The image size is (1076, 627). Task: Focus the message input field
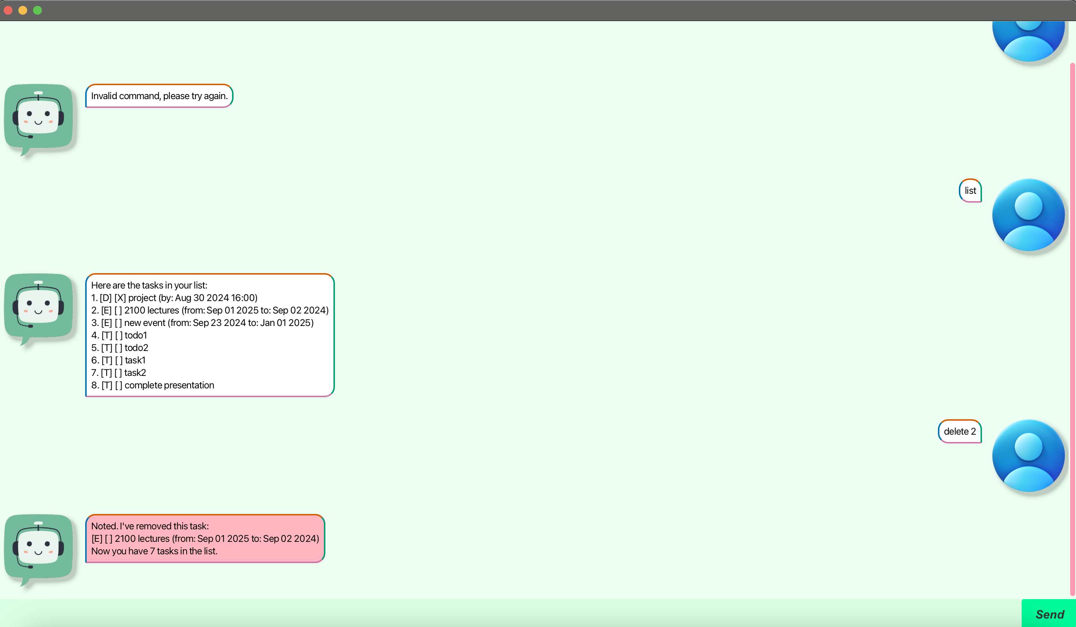pos(511,613)
